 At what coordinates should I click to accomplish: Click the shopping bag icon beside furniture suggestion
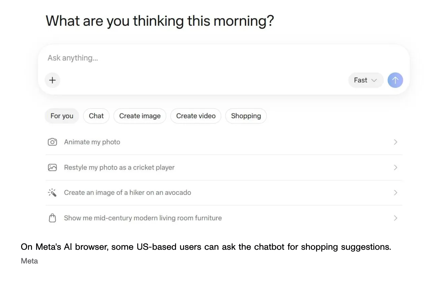52,218
